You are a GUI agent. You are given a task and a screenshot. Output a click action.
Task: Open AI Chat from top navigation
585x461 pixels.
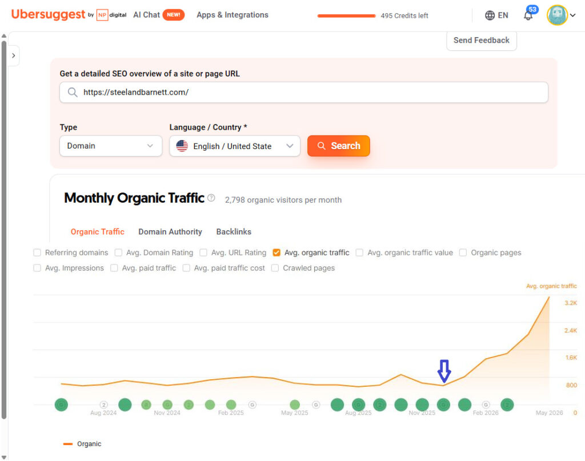point(147,15)
